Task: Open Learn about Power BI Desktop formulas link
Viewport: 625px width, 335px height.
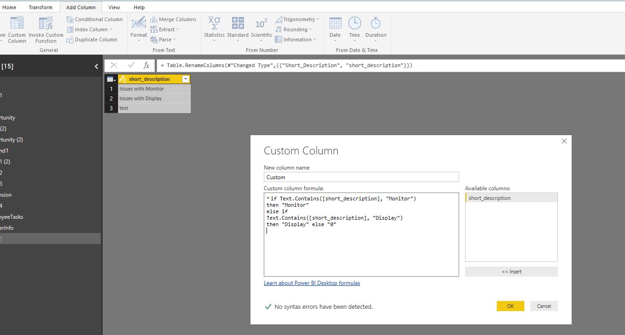Action: 312,283
